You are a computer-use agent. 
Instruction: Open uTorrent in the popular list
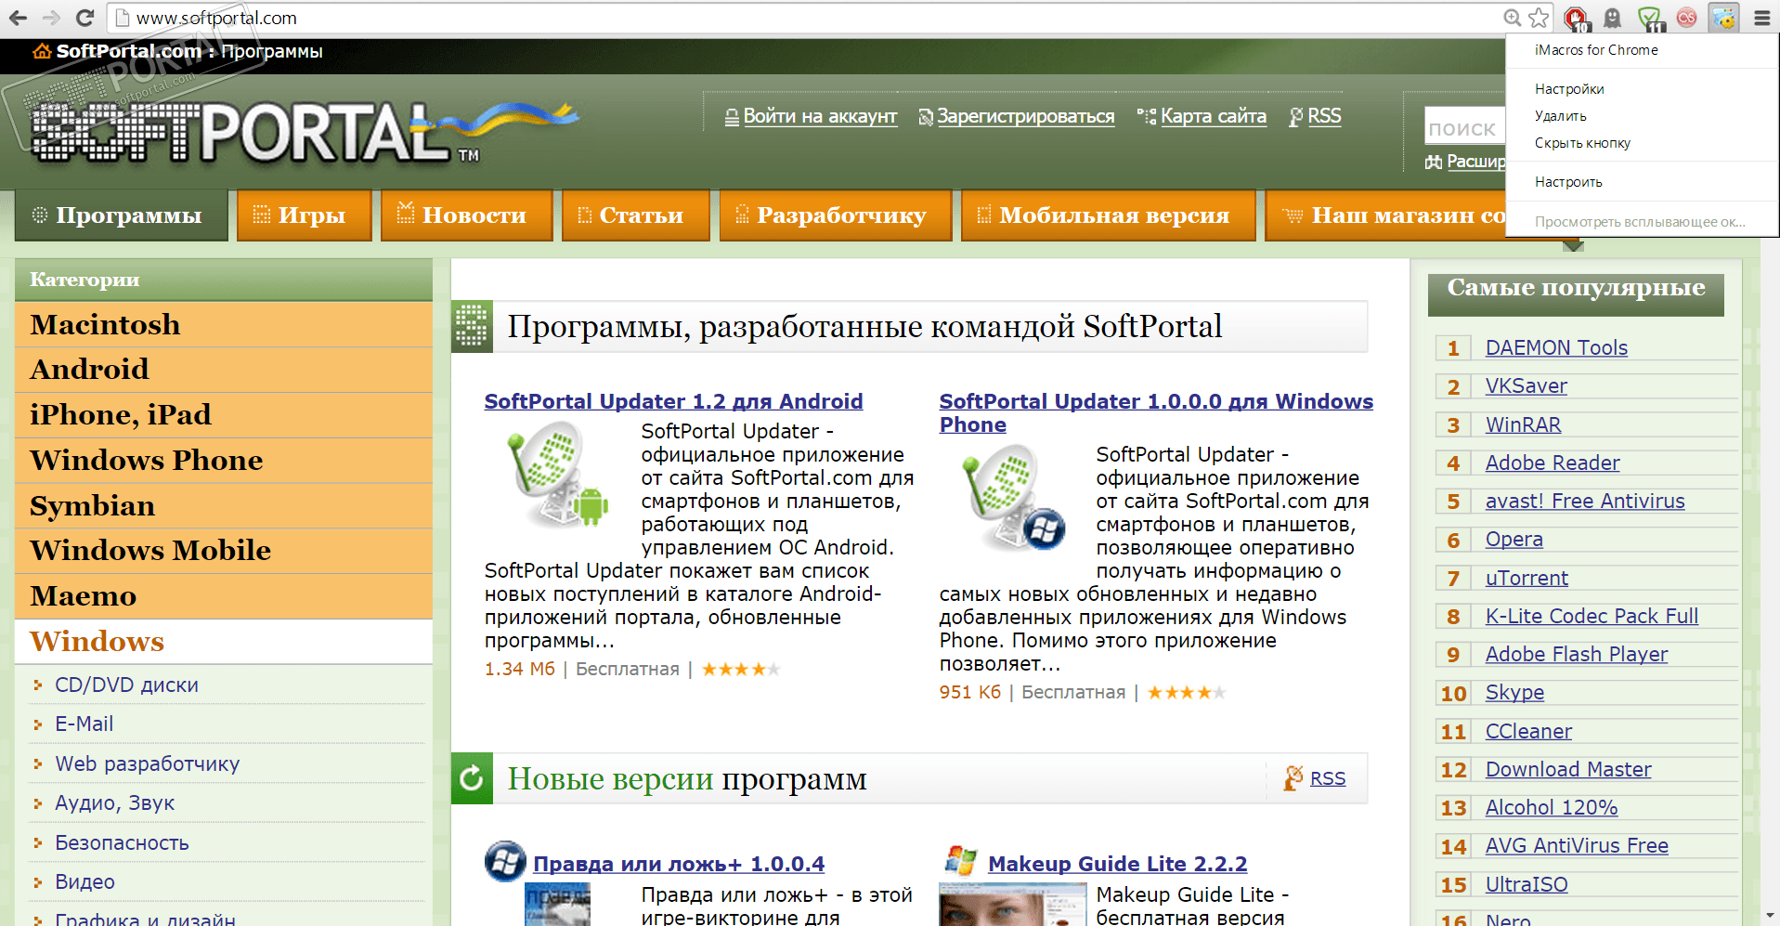coord(1527,579)
